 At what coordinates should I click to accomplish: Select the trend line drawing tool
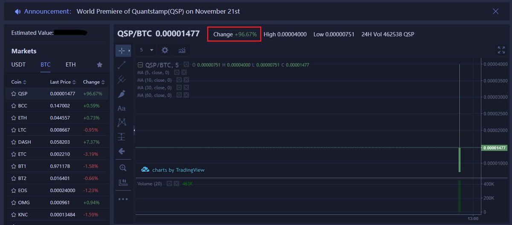(122, 65)
